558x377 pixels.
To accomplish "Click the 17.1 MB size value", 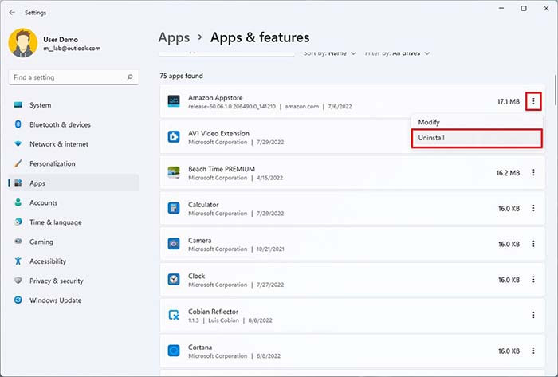I will click(x=509, y=102).
